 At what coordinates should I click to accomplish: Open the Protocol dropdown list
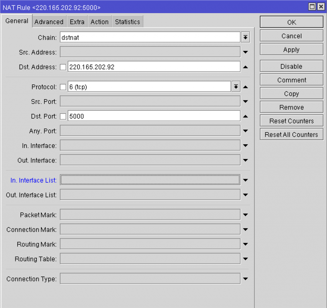pyautogui.click(x=236, y=87)
